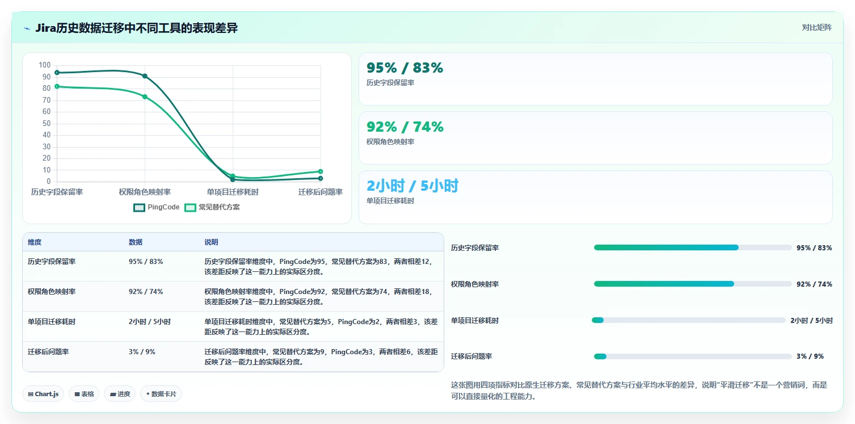Click the summary paragraph below progress bars

pyautogui.click(x=639, y=391)
